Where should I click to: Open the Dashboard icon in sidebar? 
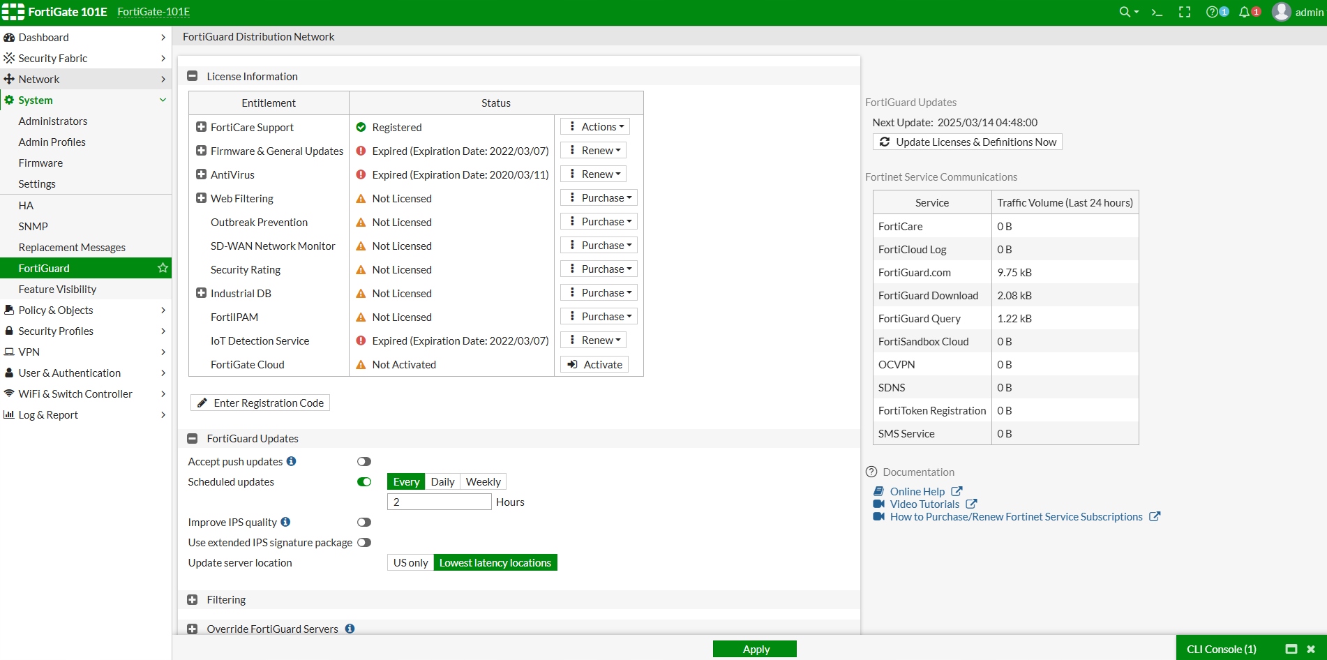coord(9,37)
